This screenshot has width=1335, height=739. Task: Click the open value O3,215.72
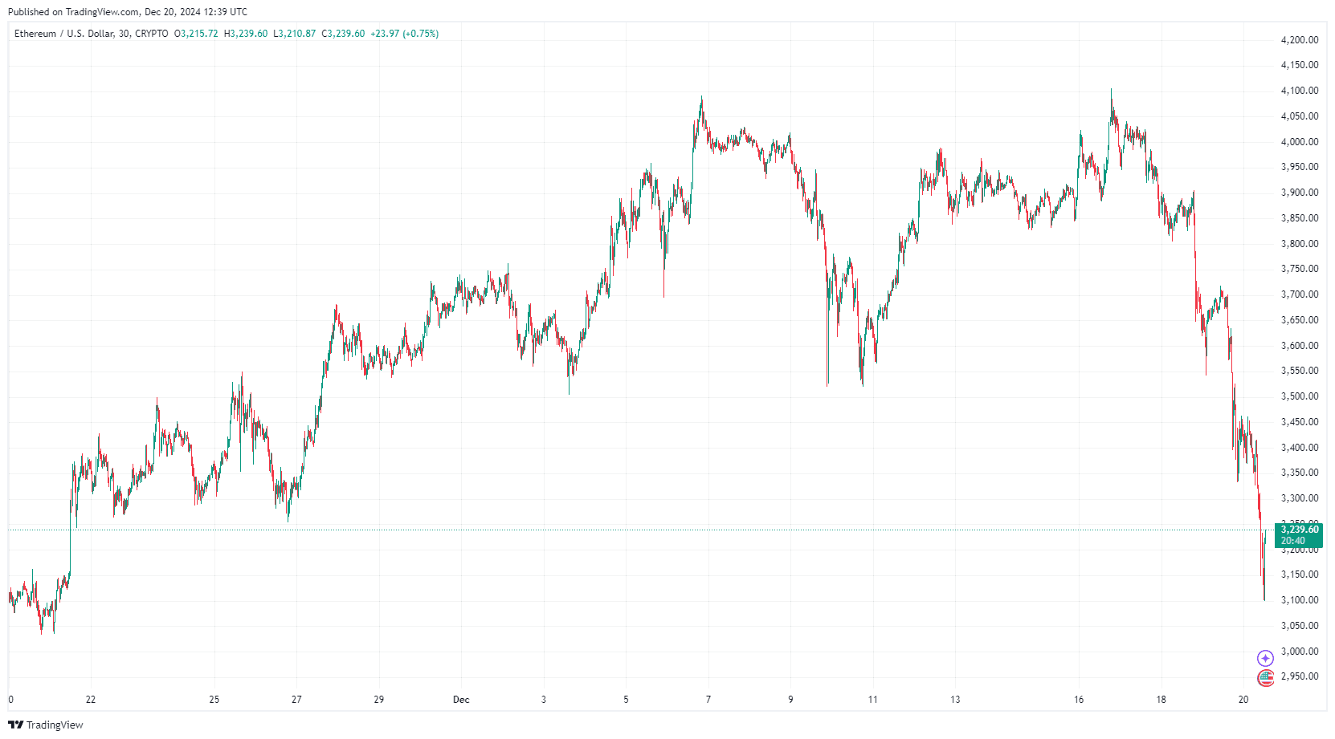[x=196, y=34]
